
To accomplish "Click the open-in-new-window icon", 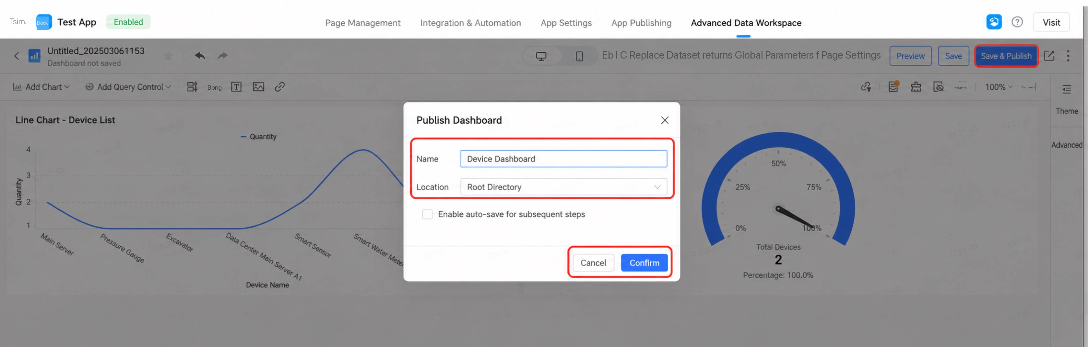I will click(1049, 56).
